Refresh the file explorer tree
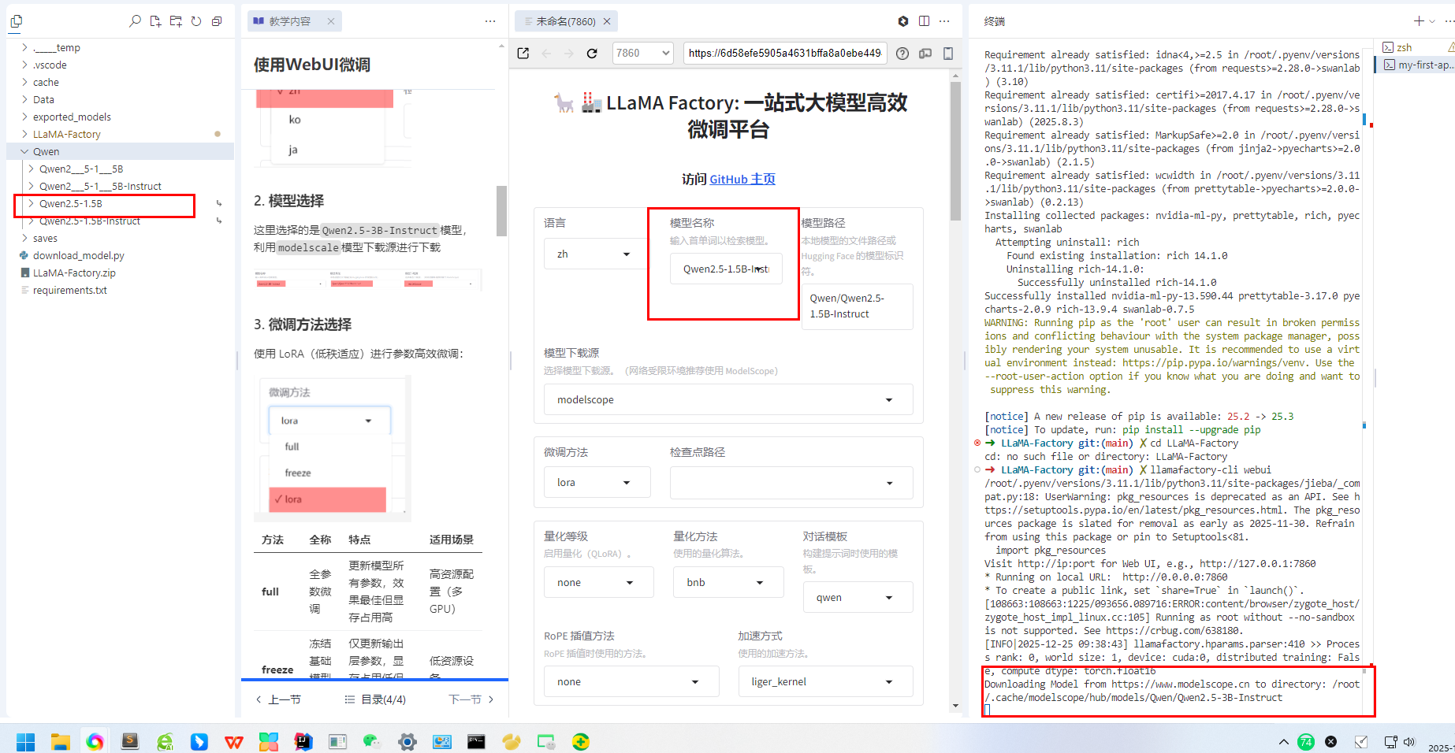Viewport: 1455px width, 753px height. [x=196, y=21]
